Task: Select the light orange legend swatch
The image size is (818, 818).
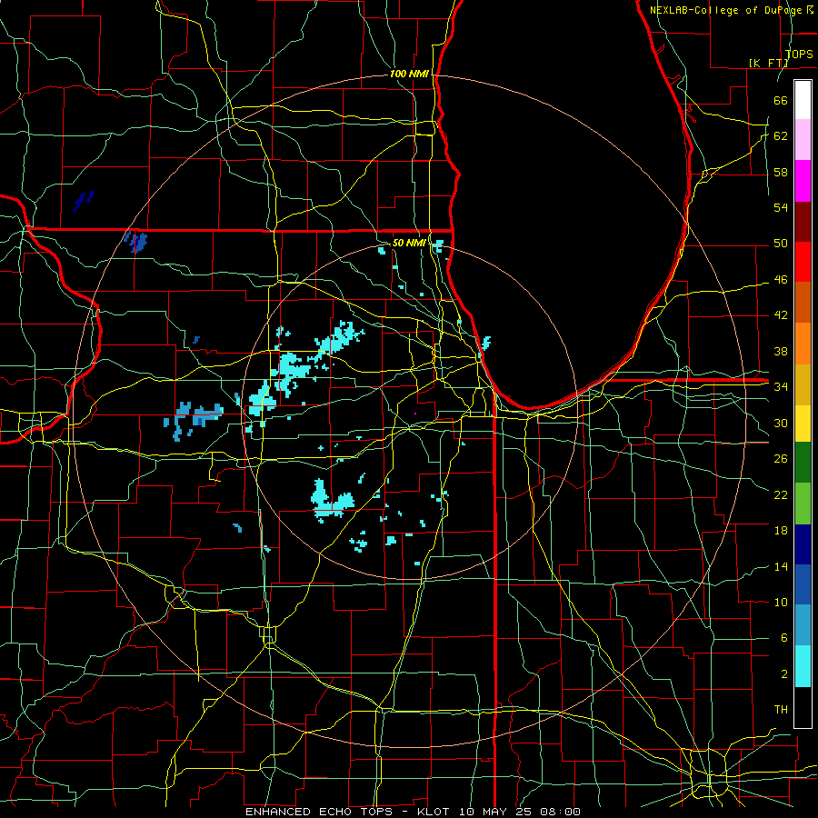Action: pos(803,344)
